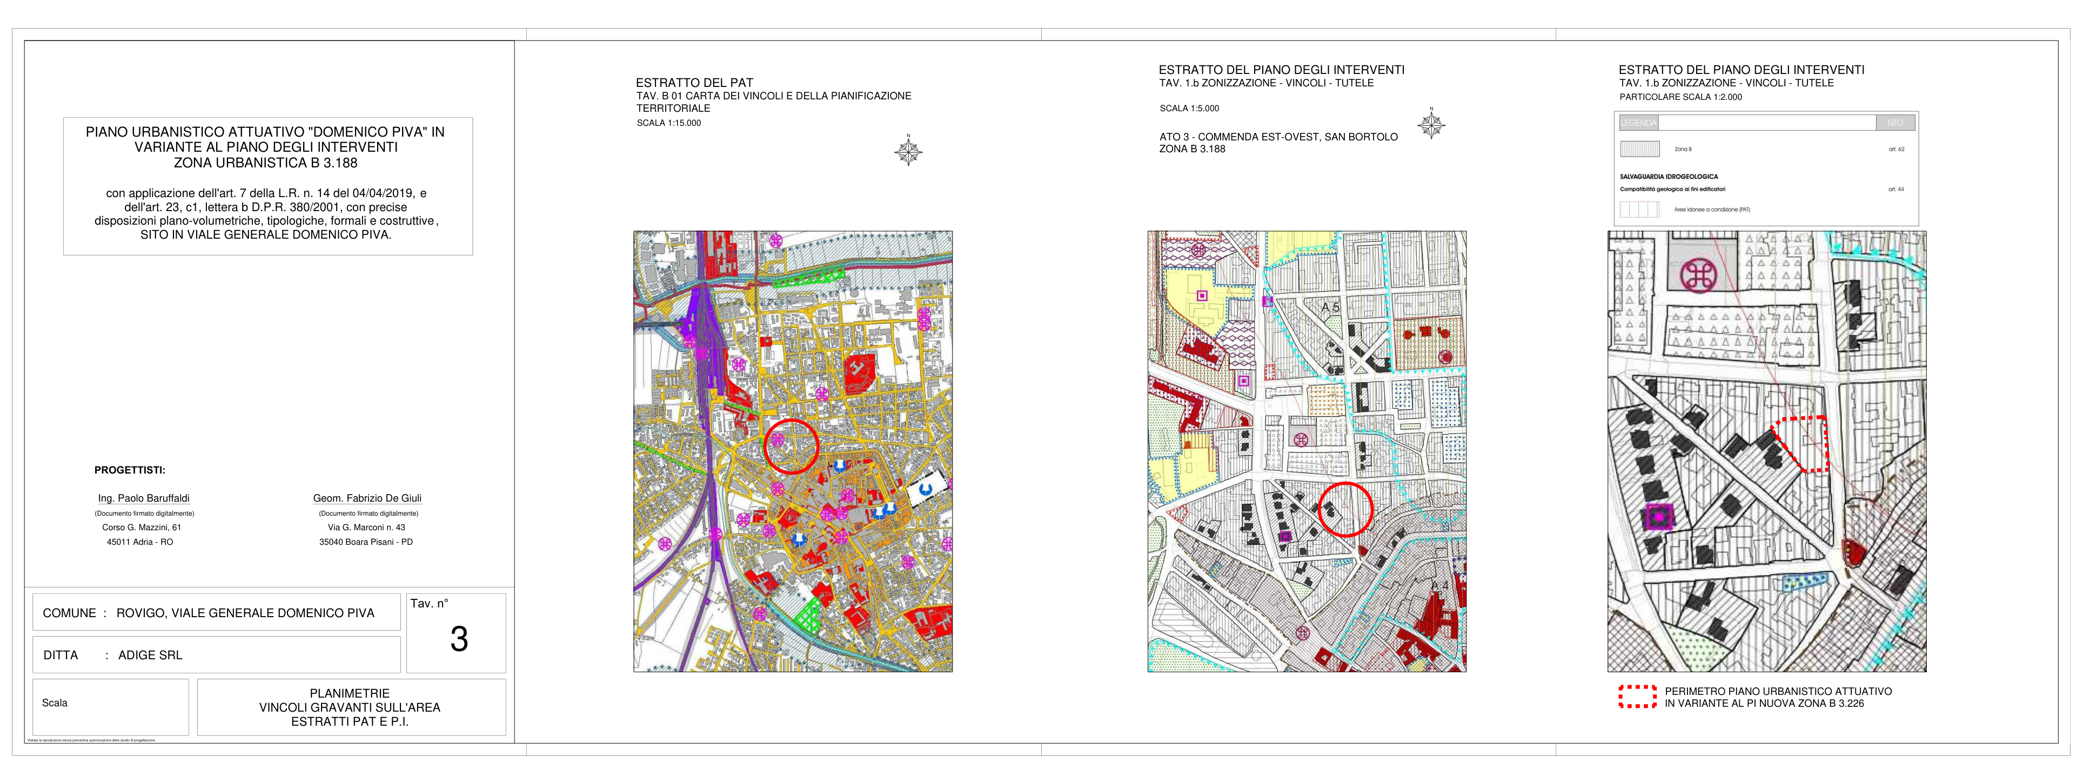Click the name 'Ing. Paolo Baruffaldi'

tap(144, 498)
